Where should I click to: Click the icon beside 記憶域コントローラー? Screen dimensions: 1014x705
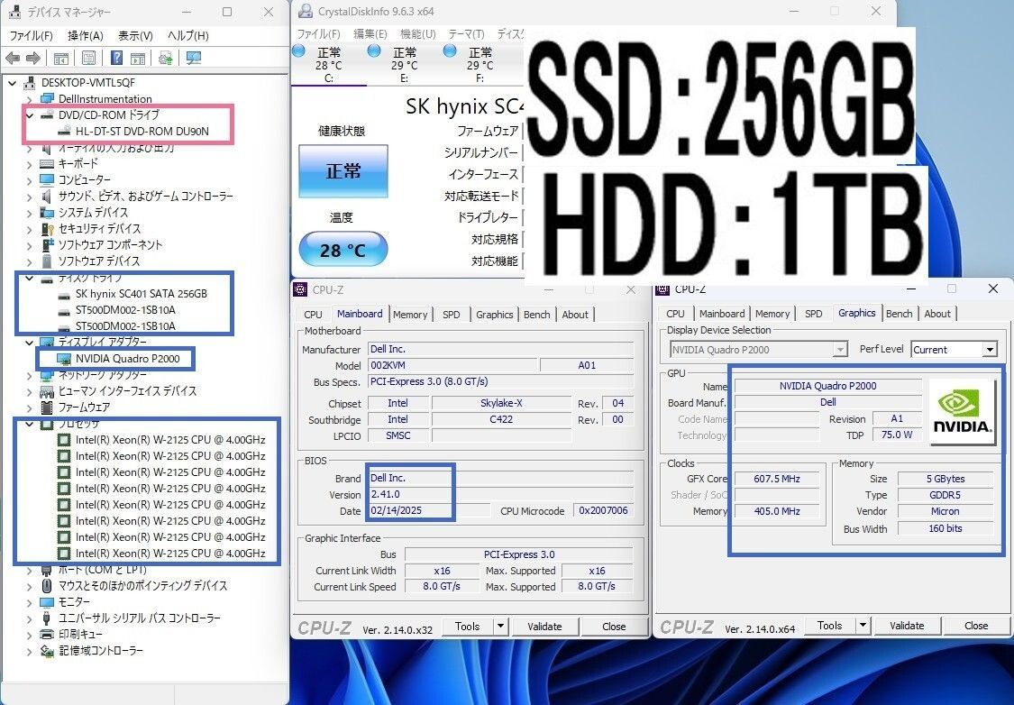click(47, 651)
